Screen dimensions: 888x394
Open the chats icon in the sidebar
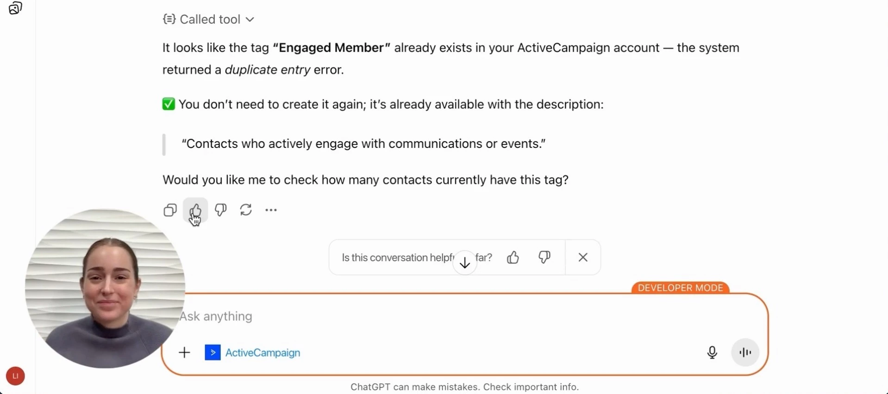(15, 8)
